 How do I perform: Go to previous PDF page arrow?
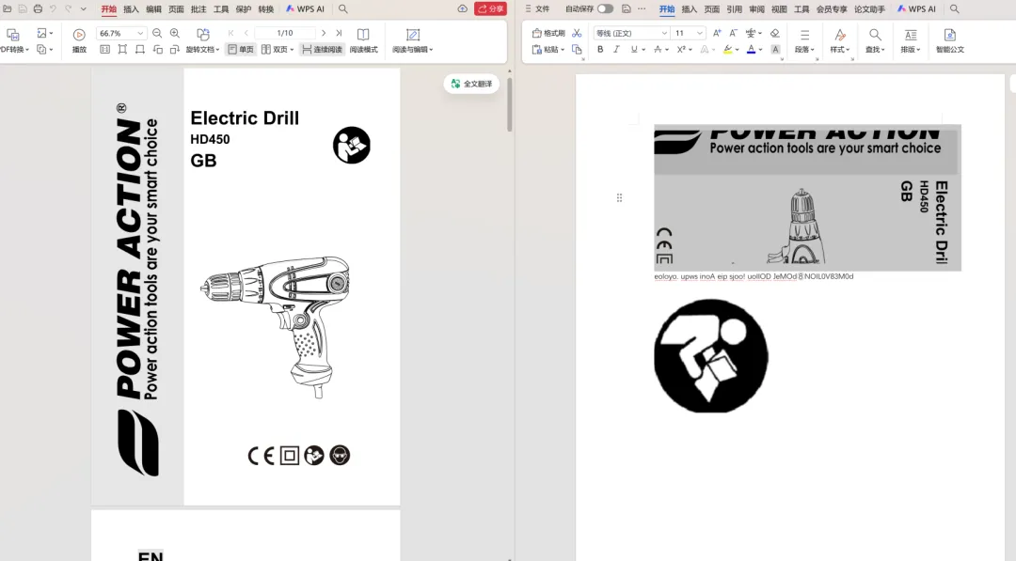coord(246,33)
